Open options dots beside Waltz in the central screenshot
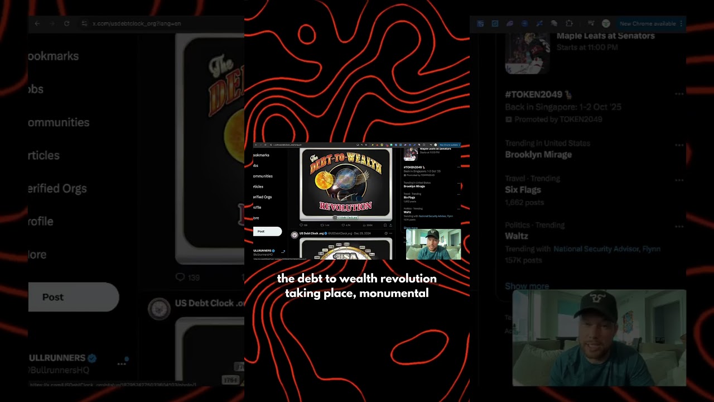Screen dimensions: 714x402 click(x=459, y=208)
